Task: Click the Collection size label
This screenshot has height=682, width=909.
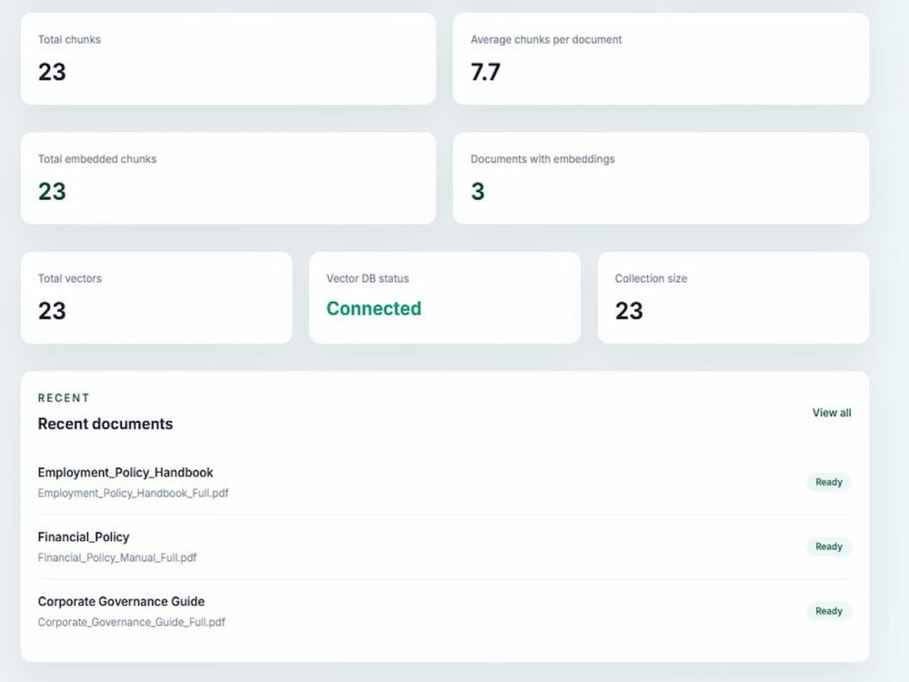Action: (651, 278)
